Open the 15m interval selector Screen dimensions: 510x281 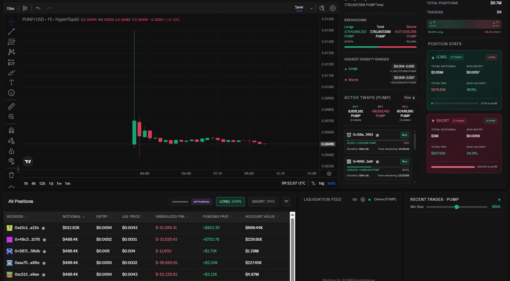(11, 8)
